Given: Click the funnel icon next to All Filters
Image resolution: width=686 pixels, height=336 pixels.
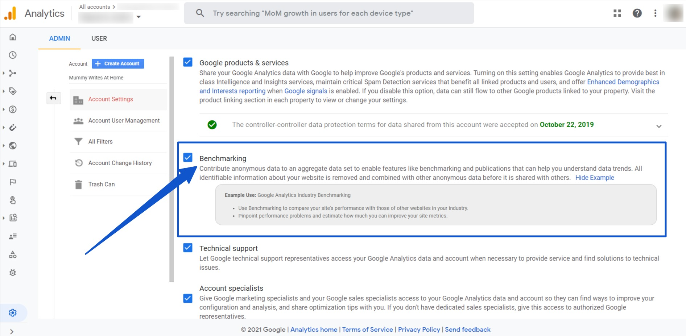Looking at the screenshot, I should click(78, 141).
